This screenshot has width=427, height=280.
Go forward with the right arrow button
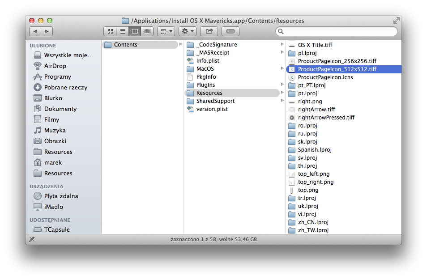pyautogui.click(x=47, y=31)
